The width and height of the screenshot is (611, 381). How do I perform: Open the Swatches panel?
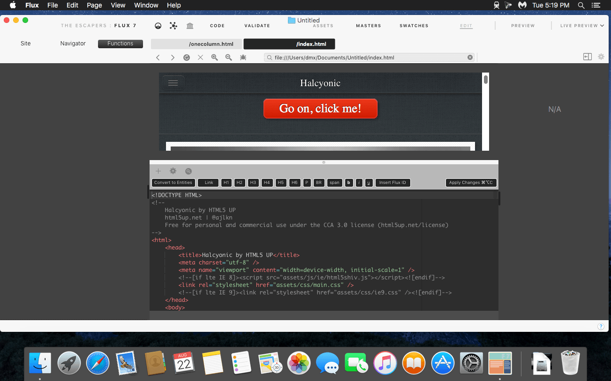pyautogui.click(x=414, y=26)
